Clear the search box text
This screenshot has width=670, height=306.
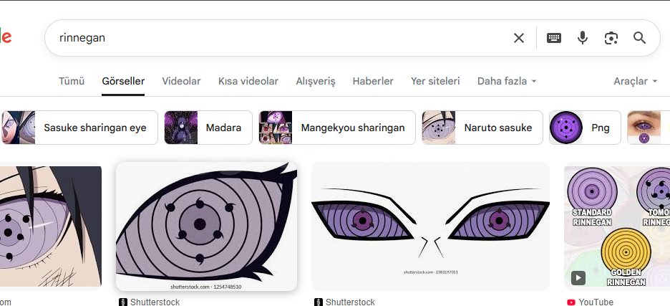[519, 38]
